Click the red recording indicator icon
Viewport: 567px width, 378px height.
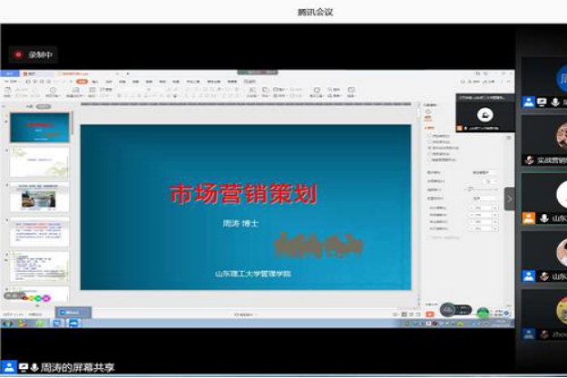[17, 54]
